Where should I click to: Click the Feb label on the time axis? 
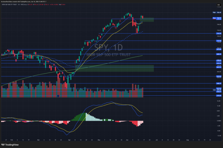(x=12, y=140)
